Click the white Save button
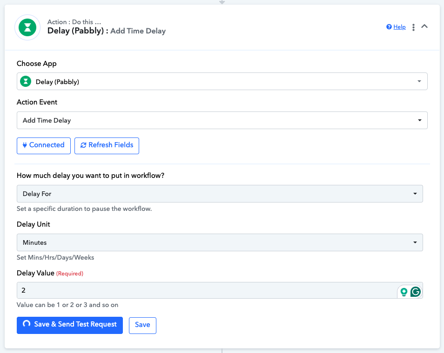The height and width of the screenshot is (353, 444). (x=142, y=325)
